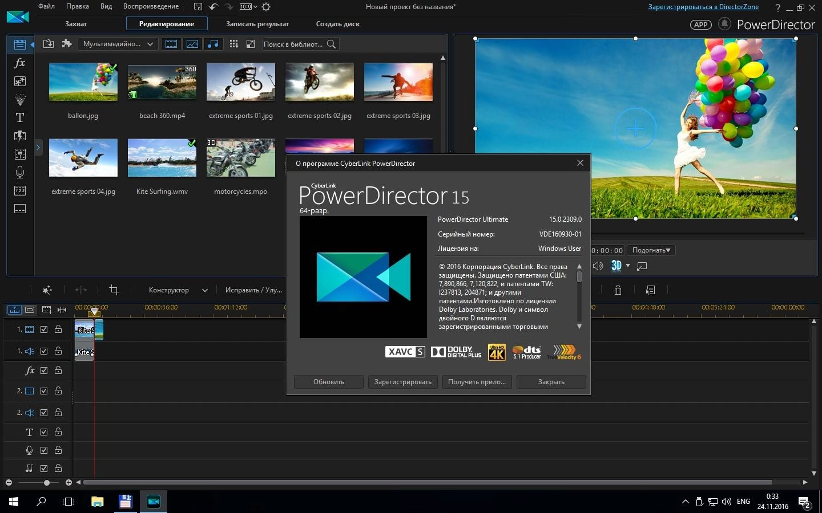Click the timeline delete trash icon
Image resolution: width=822 pixels, height=513 pixels.
pos(618,290)
